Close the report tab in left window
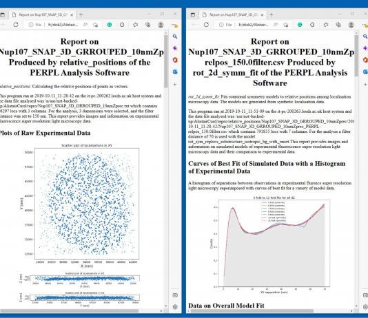This screenshot has height=318, width=368. tap(72, 14)
